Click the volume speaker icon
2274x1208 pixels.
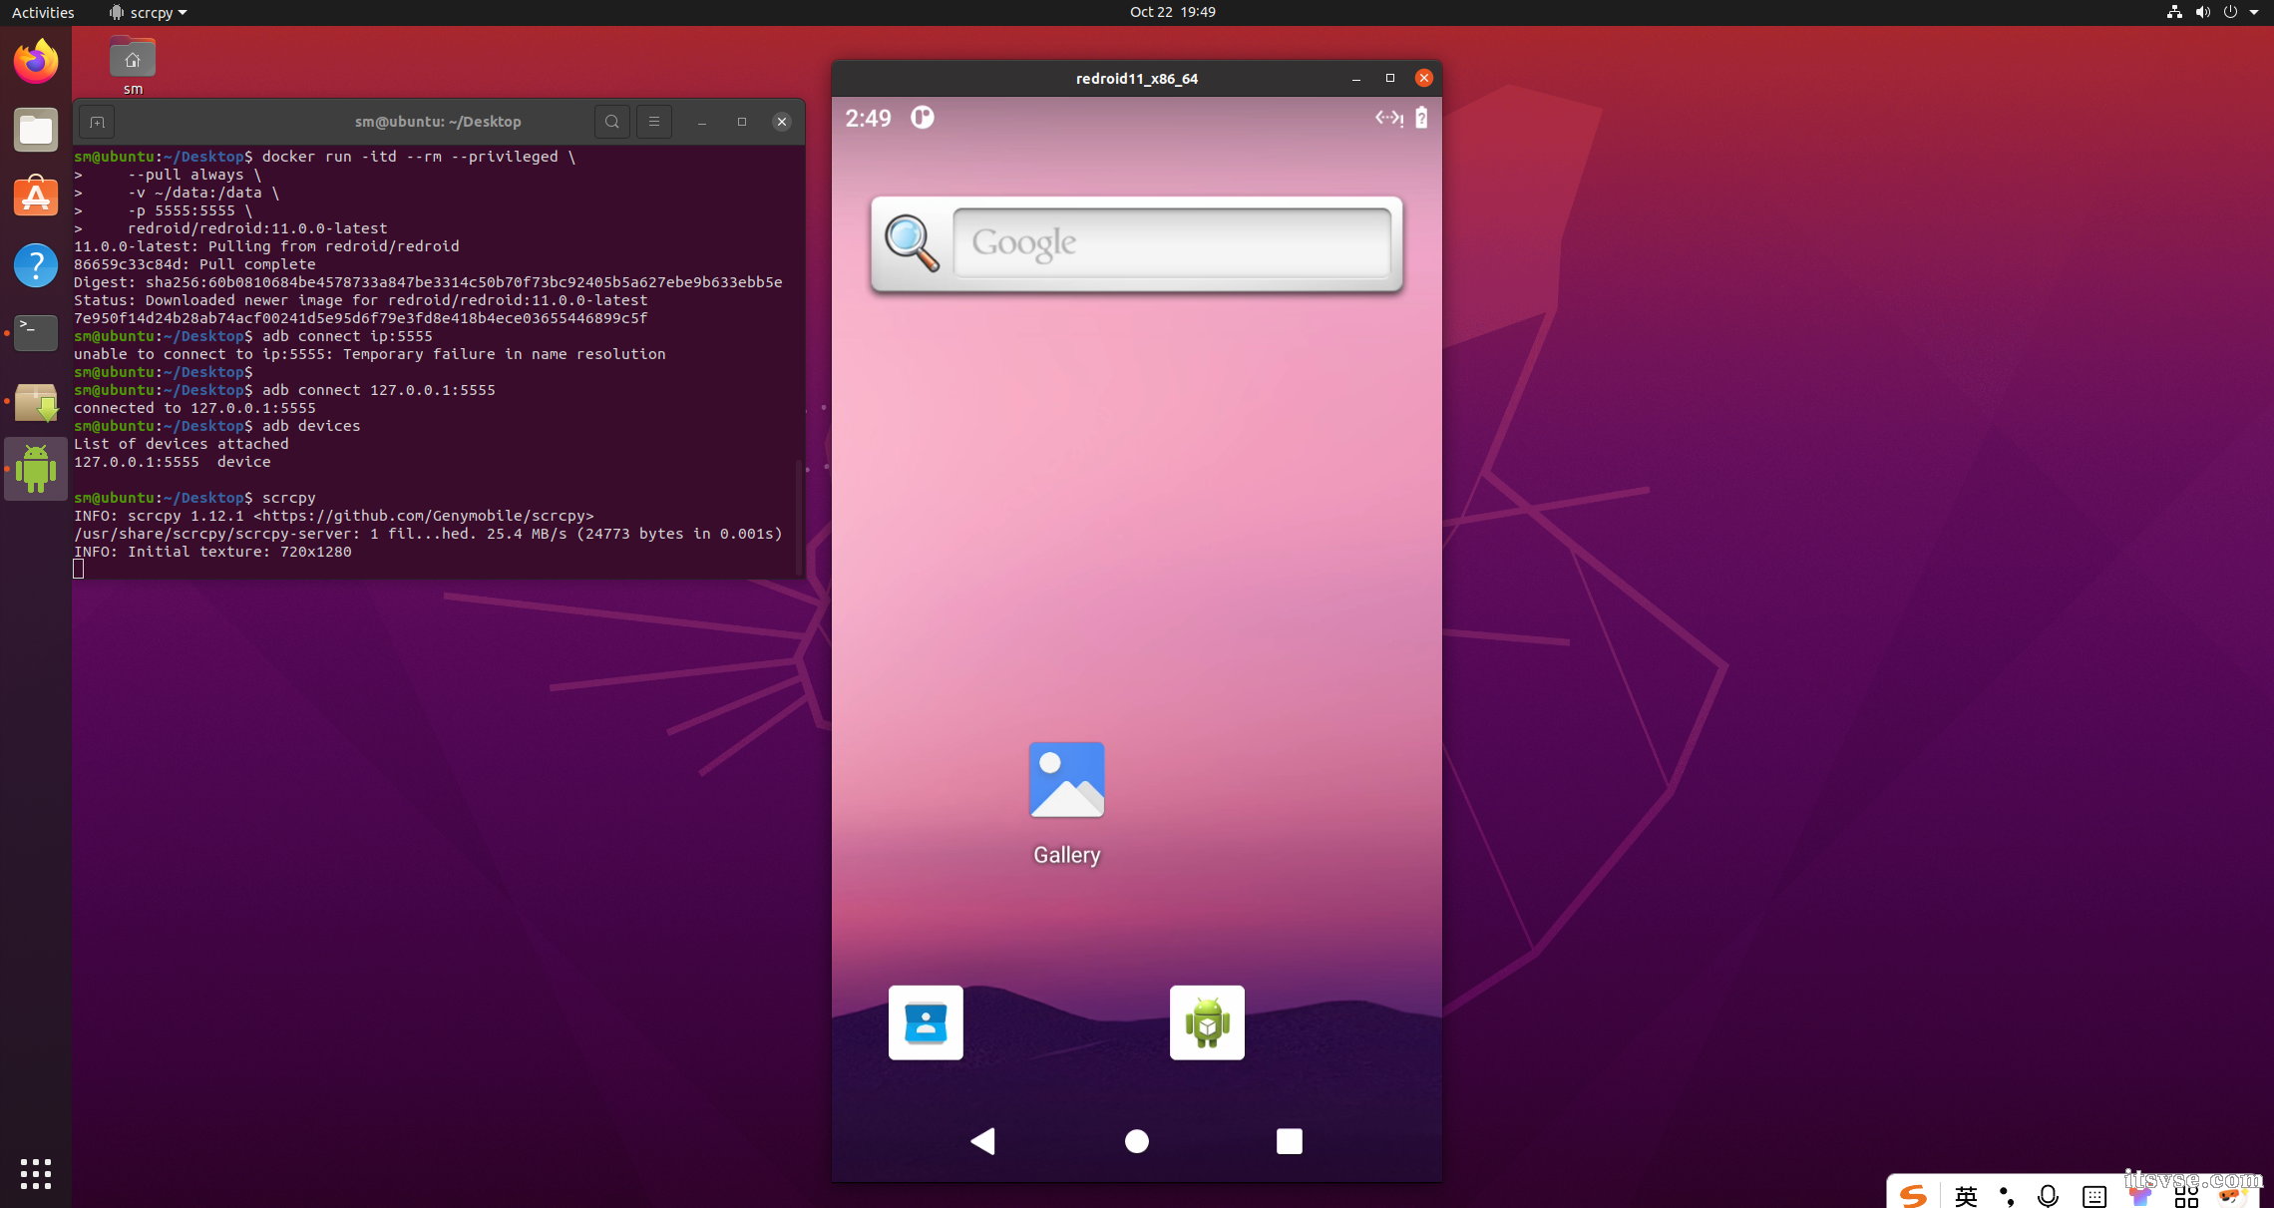(2202, 12)
